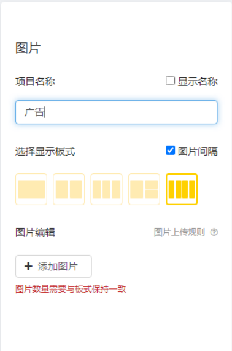This screenshot has width=232, height=351.
Task: Toggle via the 图片间隔 checkbox label
Action: [x=198, y=151]
